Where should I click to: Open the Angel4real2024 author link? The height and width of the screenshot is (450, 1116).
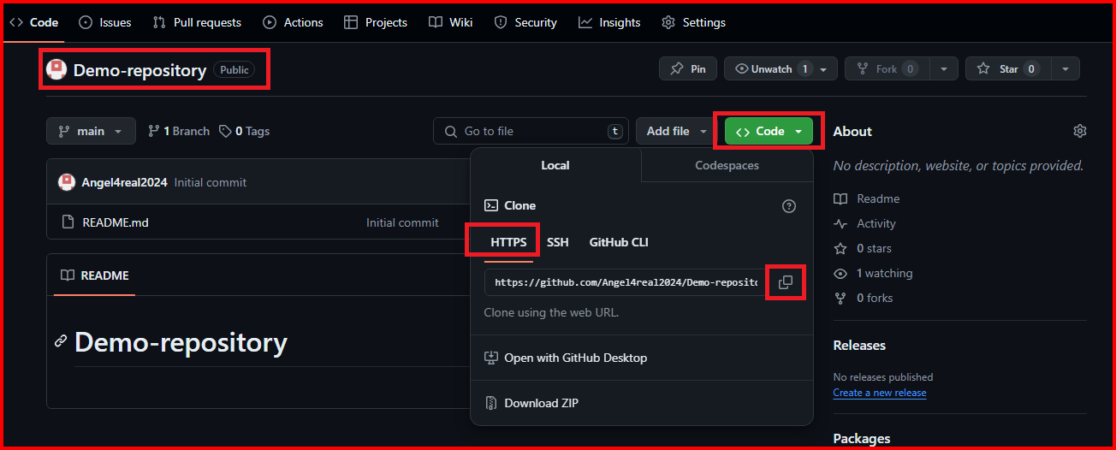pos(126,182)
